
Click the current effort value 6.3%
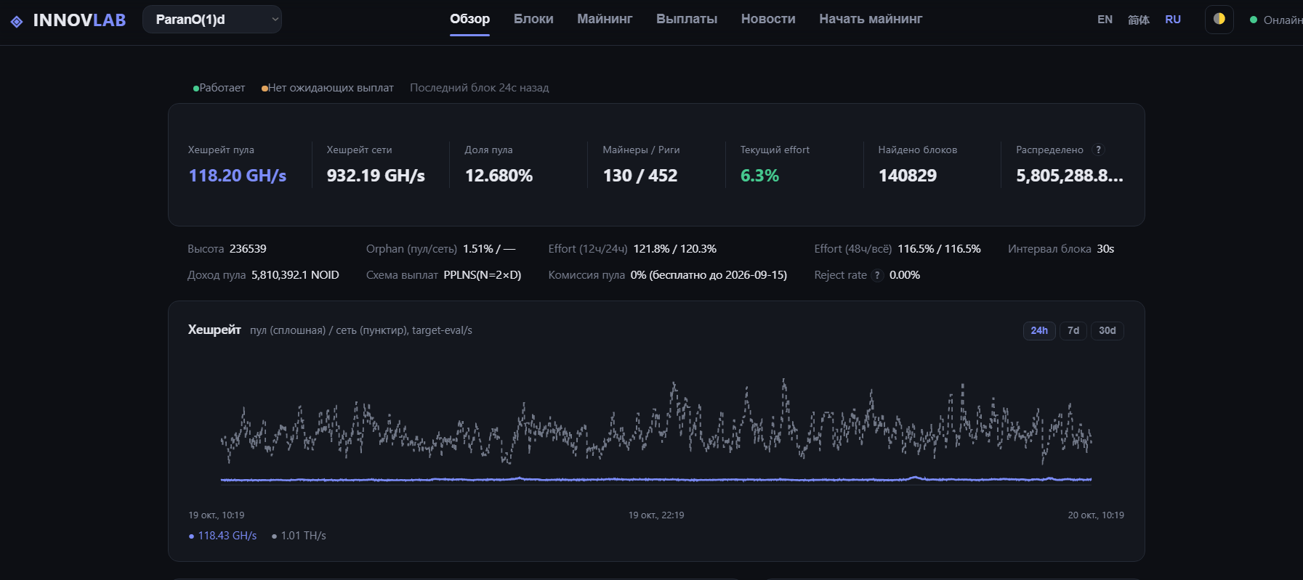(x=759, y=176)
